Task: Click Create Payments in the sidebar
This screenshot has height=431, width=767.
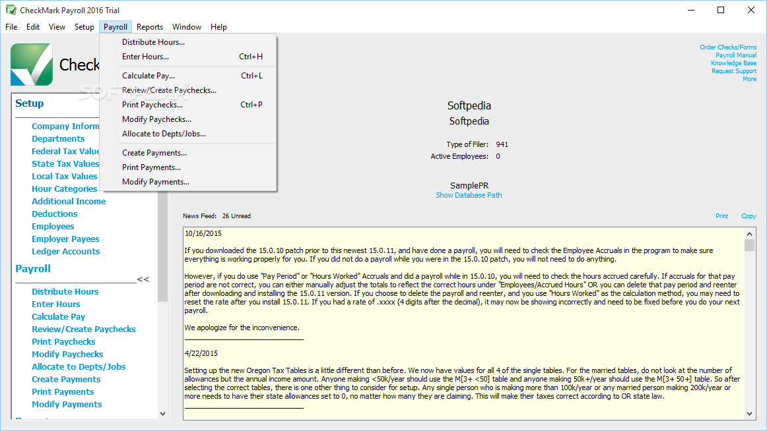Action: point(66,379)
